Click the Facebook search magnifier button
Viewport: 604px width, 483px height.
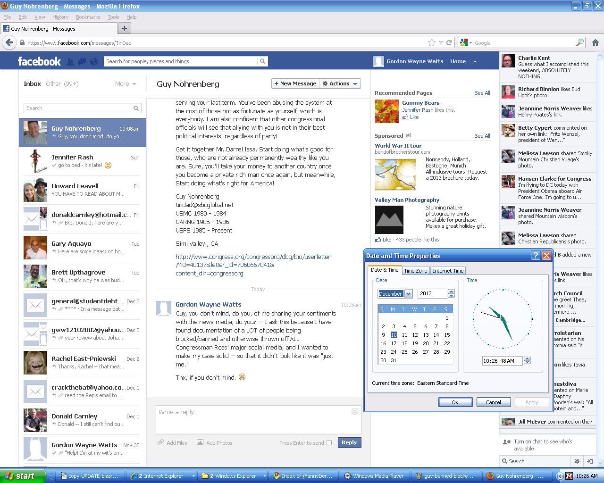(x=262, y=61)
